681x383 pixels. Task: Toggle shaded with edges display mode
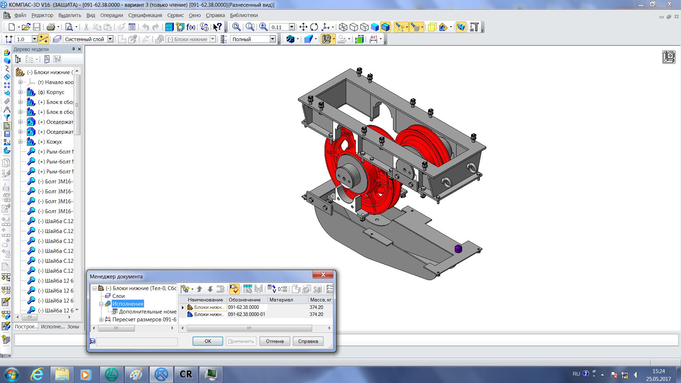[x=386, y=27]
